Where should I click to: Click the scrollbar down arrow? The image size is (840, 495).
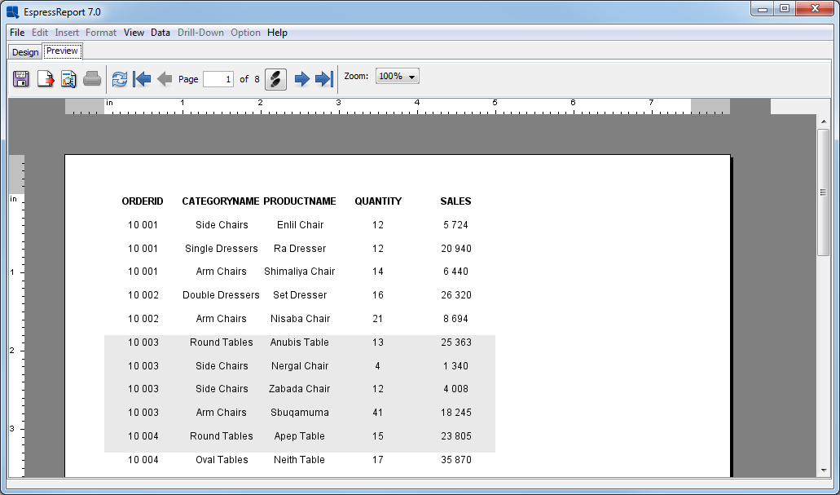click(824, 471)
